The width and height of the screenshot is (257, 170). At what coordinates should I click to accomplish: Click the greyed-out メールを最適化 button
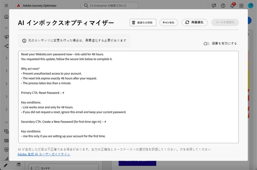pyautogui.click(x=225, y=22)
